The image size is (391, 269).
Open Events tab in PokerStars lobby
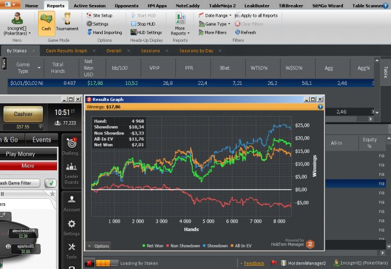pos(42,140)
